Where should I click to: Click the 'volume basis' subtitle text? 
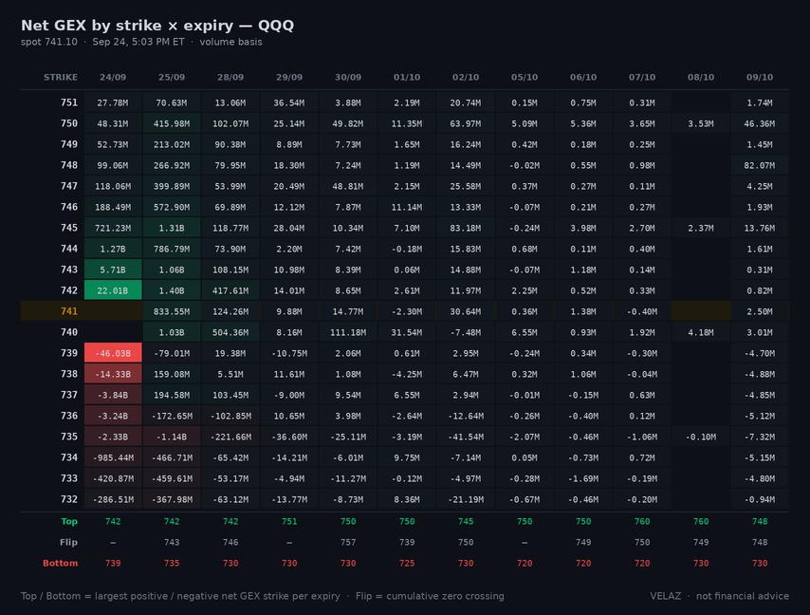pos(230,42)
